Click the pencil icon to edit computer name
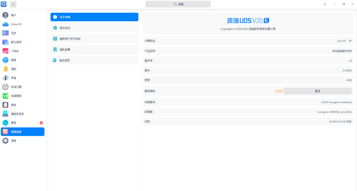The image size is (357, 191). pyautogui.click(x=350, y=41)
